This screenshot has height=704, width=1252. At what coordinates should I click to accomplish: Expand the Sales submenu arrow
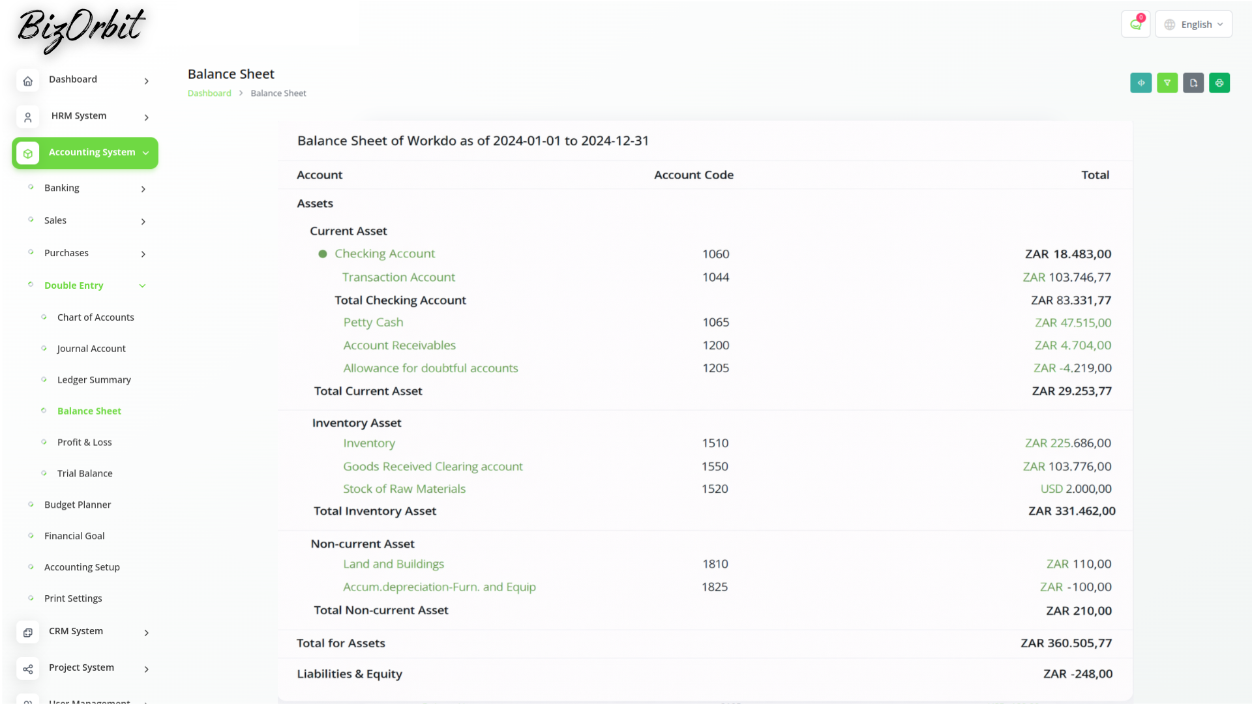pos(143,222)
